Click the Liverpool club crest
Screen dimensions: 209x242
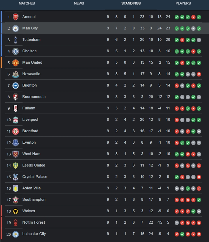point(16,120)
